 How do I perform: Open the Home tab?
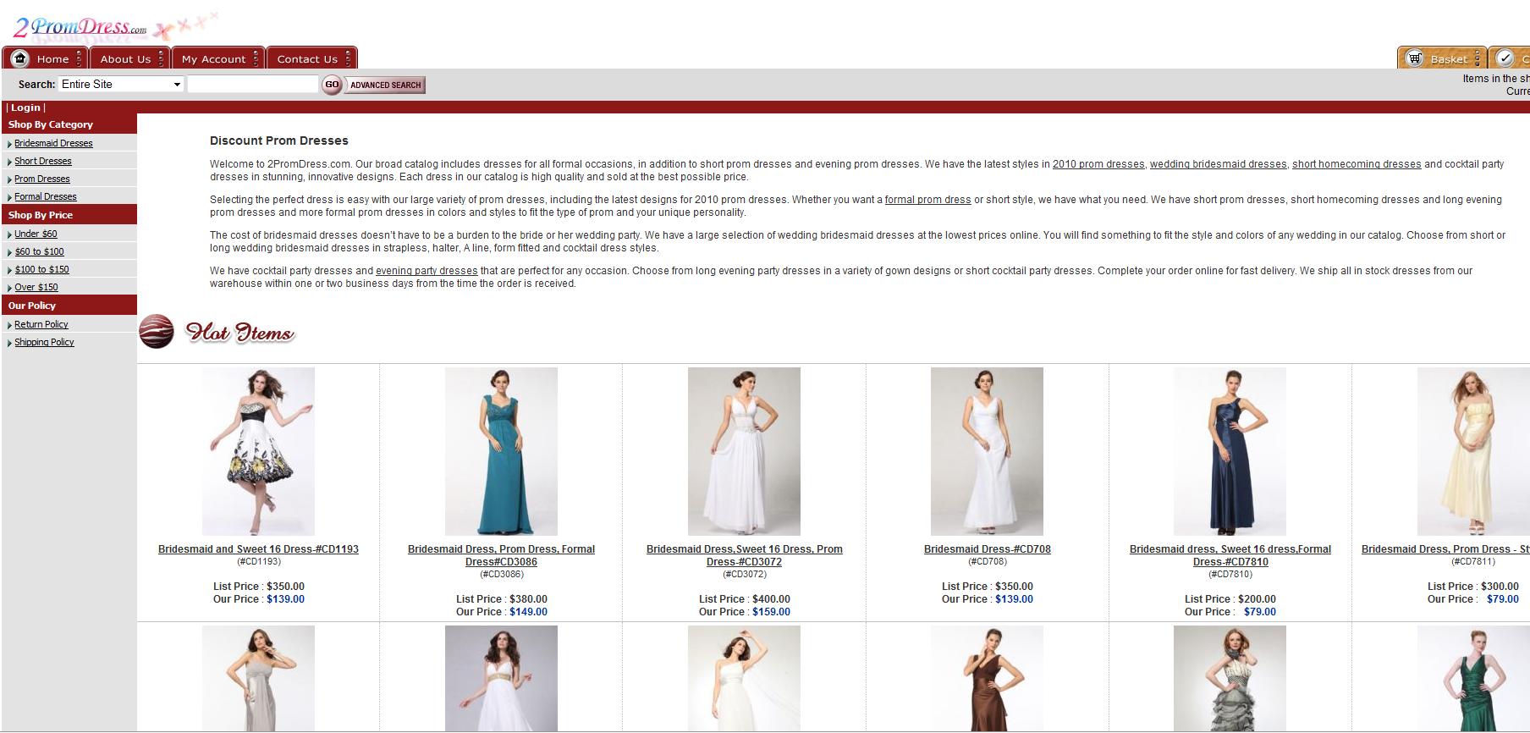point(46,58)
